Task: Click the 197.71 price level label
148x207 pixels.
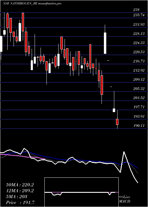Action: tap(139, 107)
